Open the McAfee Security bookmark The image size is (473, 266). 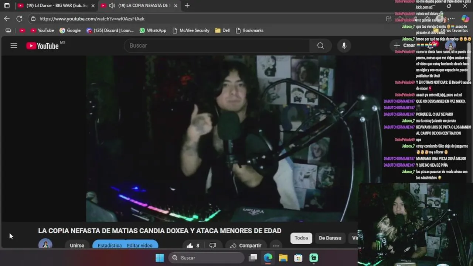coord(191,30)
